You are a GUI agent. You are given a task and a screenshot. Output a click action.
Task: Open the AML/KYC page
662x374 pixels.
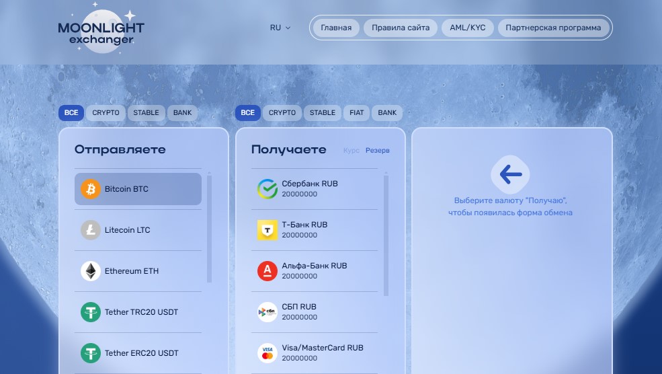point(467,28)
